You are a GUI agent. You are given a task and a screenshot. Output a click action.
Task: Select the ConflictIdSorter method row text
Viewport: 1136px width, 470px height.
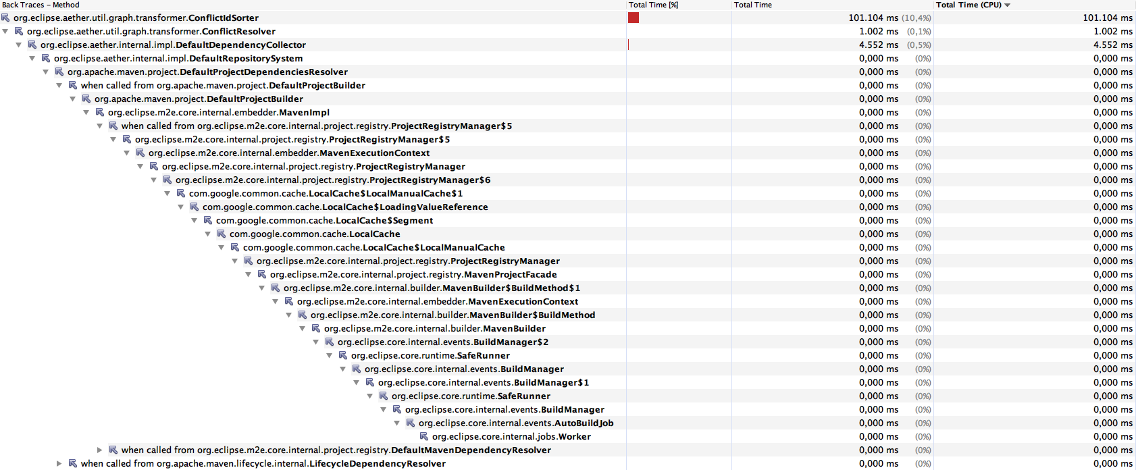click(136, 18)
